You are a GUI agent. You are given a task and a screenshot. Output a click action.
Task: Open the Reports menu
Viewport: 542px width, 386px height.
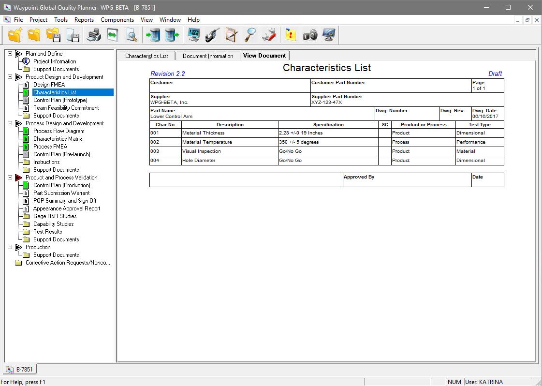[84, 20]
